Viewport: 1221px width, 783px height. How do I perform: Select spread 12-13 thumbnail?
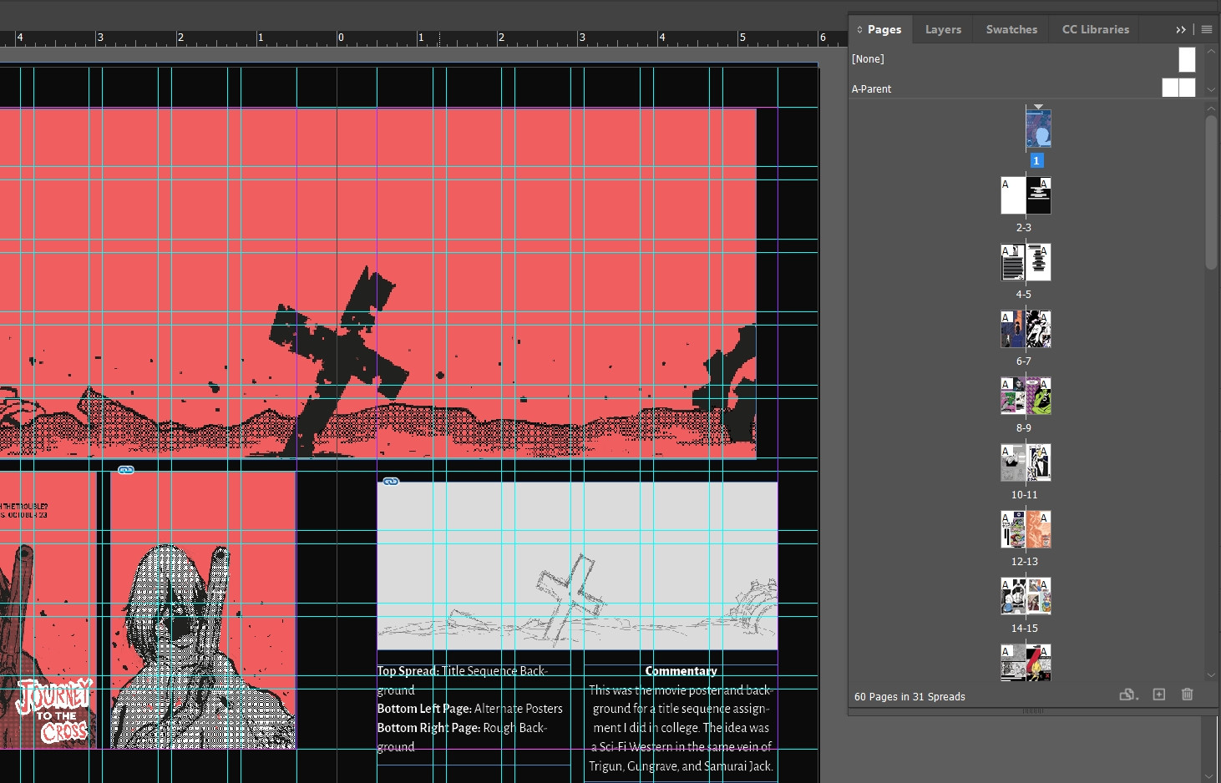(1026, 529)
